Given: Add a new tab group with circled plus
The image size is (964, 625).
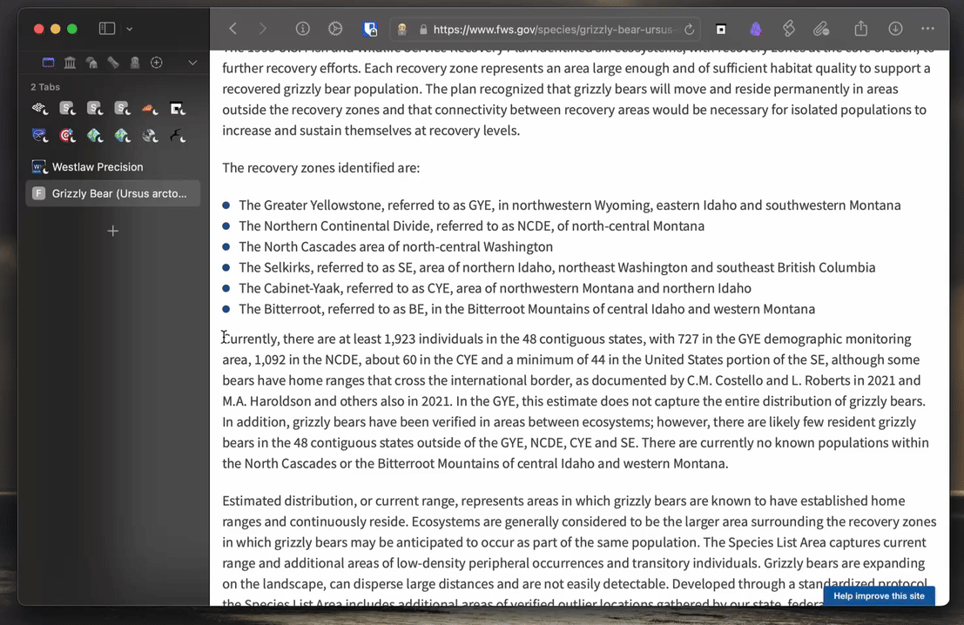Looking at the screenshot, I should point(157,62).
